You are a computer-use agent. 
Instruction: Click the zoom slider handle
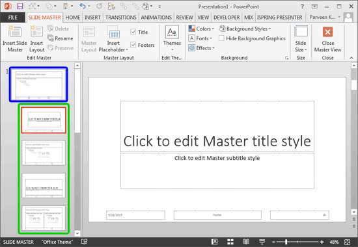click(286, 242)
